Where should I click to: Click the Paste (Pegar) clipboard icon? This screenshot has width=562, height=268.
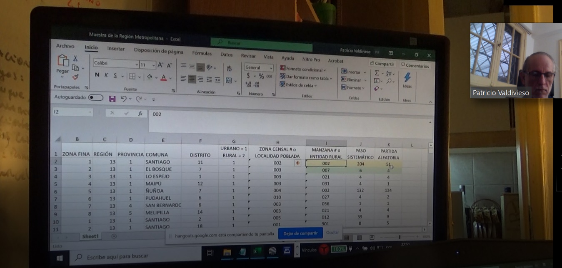point(62,61)
